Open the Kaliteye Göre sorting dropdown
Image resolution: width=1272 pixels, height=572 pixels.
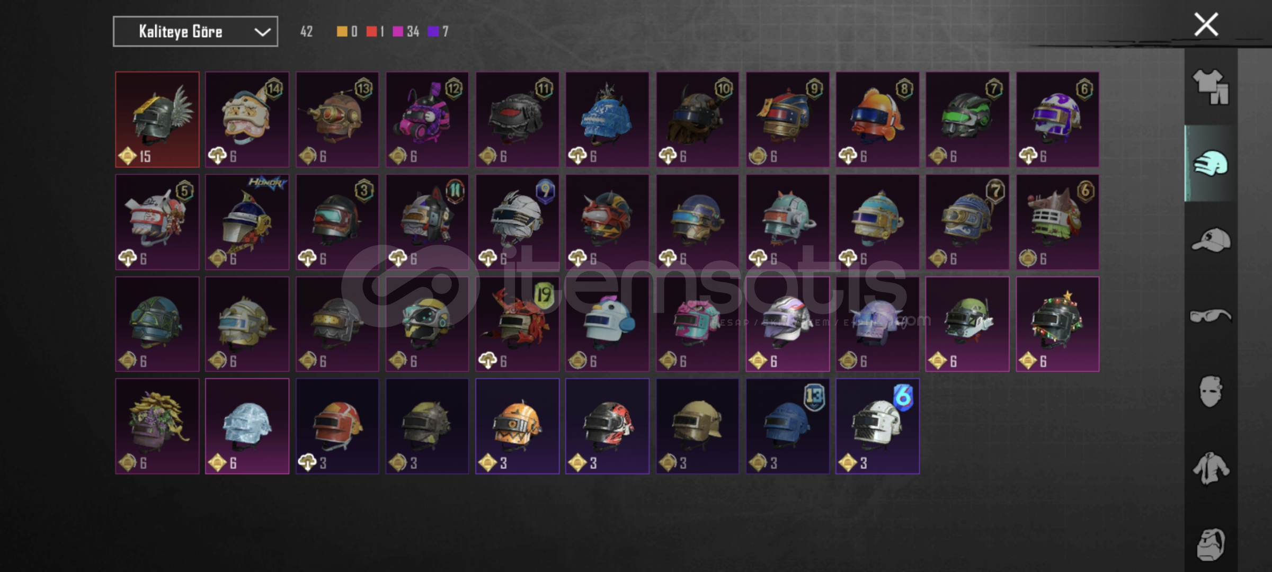tap(195, 31)
